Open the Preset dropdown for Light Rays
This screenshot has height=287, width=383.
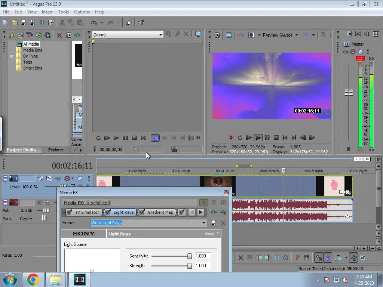(x=203, y=223)
